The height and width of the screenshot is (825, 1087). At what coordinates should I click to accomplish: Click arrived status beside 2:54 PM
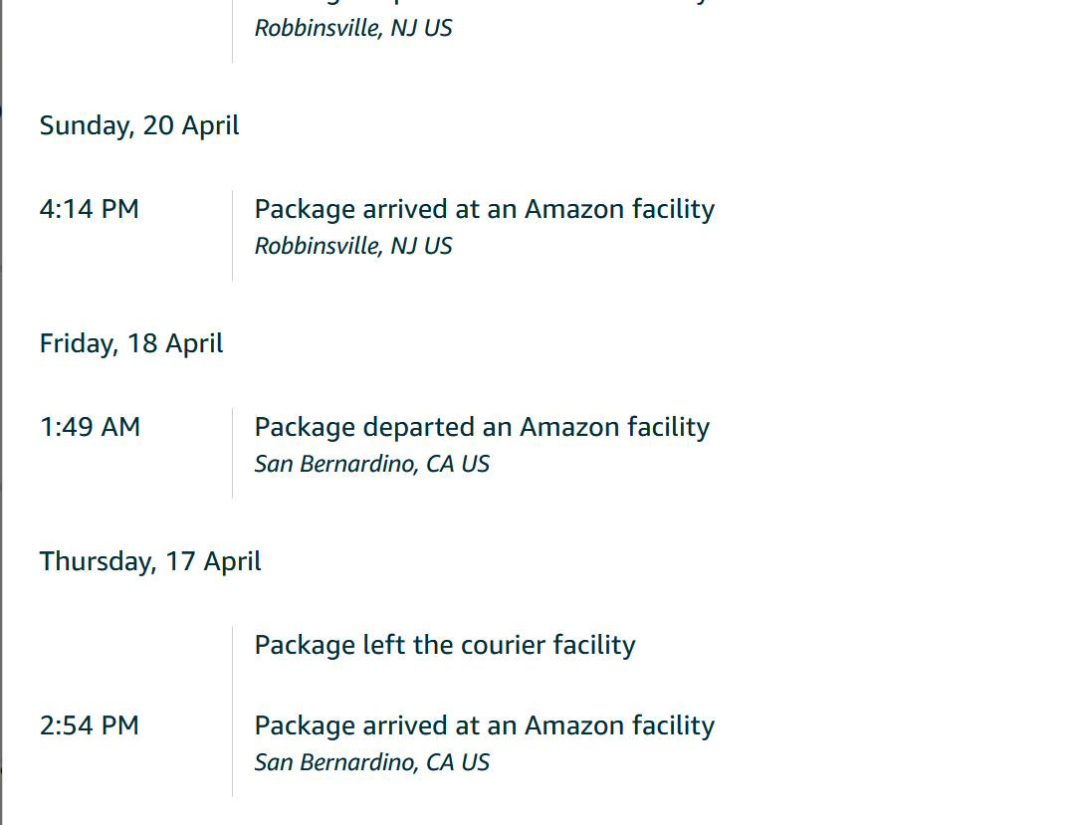(484, 725)
